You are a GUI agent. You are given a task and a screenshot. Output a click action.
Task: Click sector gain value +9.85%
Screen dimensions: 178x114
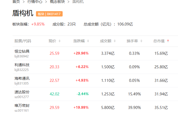38,24
